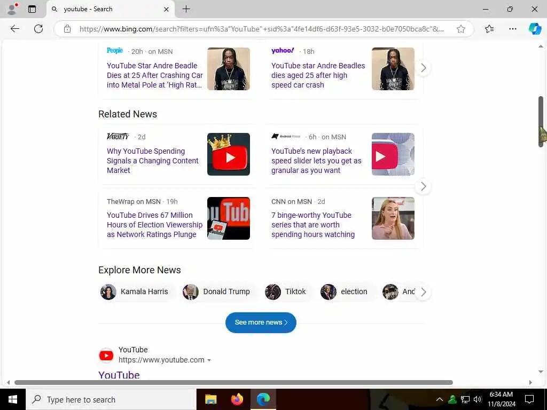Click the green user tray icon
Viewport: 547px width, 410px height.
pyautogui.click(x=452, y=399)
